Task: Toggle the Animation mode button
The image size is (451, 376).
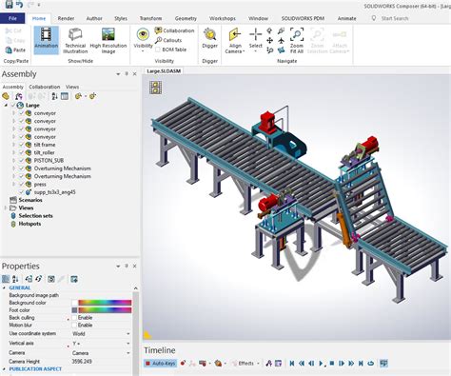Action: click(47, 40)
